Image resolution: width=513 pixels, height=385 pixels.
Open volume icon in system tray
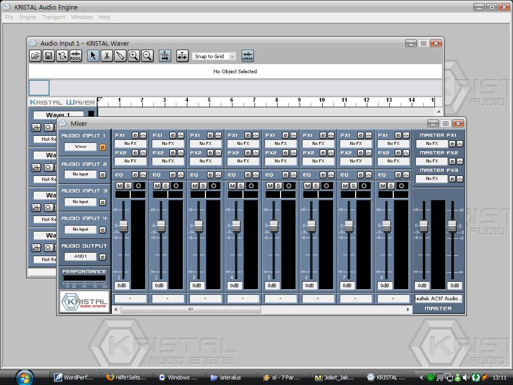pos(466,377)
